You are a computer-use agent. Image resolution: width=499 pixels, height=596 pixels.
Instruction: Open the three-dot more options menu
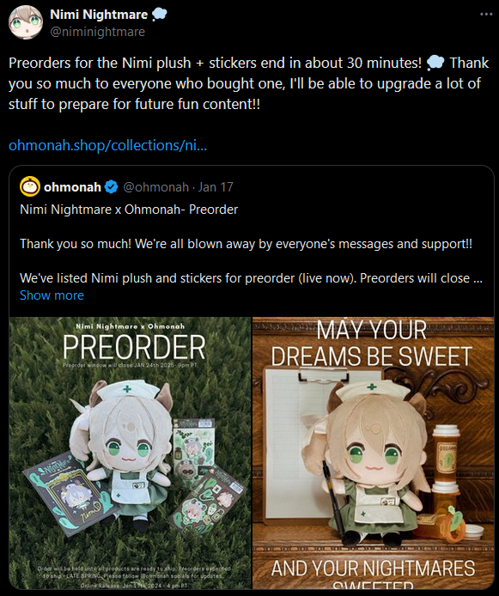pos(486,15)
